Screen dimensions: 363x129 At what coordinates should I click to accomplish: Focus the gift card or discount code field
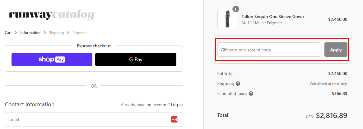tap(269, 50)
